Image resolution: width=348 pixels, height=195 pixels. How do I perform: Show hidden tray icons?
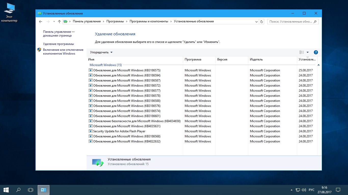(291, 190)
